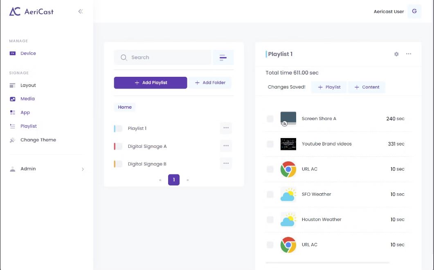Open Change Theme in sidebar
434x270 pixels.
(x=38, y=140)
